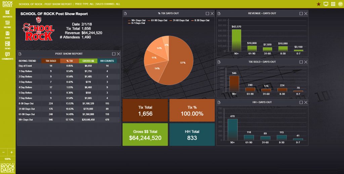The height and width of the screenshot is (174, 344).
Task: Maximize the Revenue Days Out panel
Action: [x=301, y=13]
